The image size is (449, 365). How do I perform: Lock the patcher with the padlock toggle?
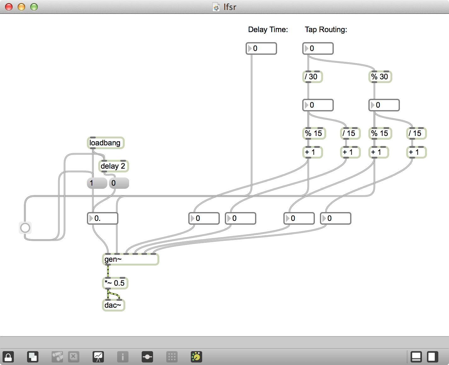pos(9,357)
